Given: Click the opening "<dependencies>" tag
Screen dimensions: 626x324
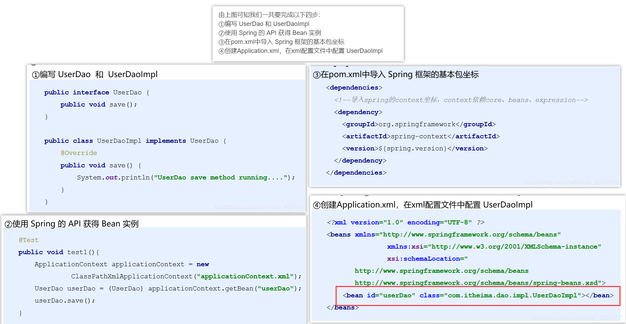Looking at the screenshot, I should point(354,87).
